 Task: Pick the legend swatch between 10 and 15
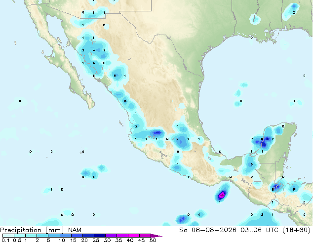(65, 236)
